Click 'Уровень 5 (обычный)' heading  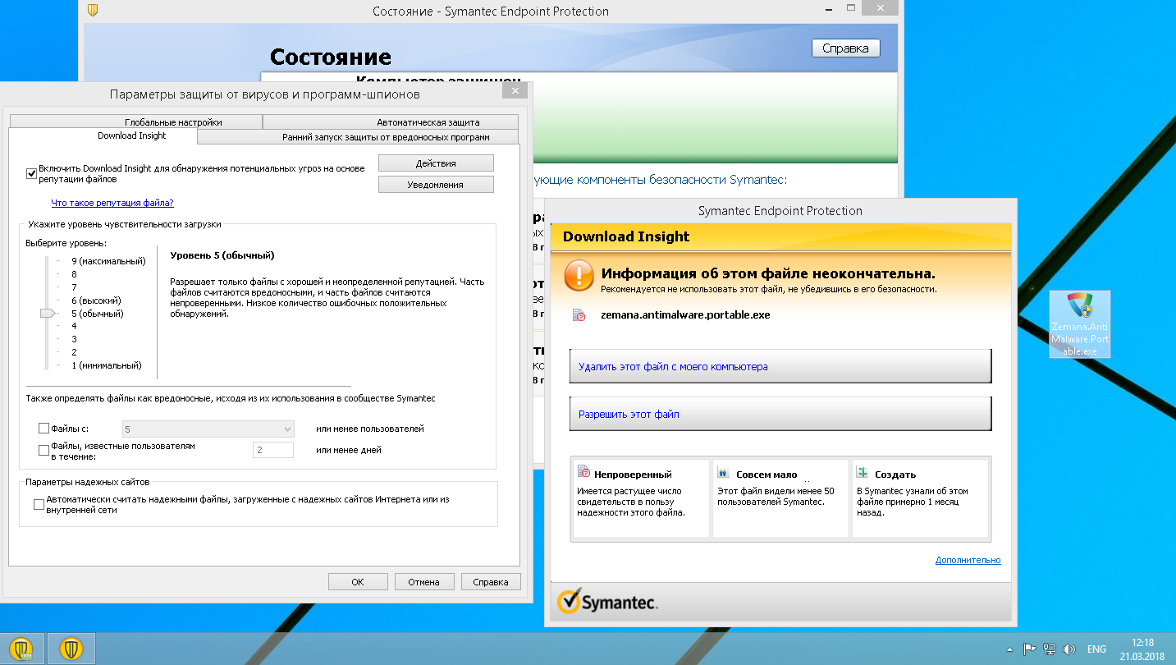click(222, 255)
